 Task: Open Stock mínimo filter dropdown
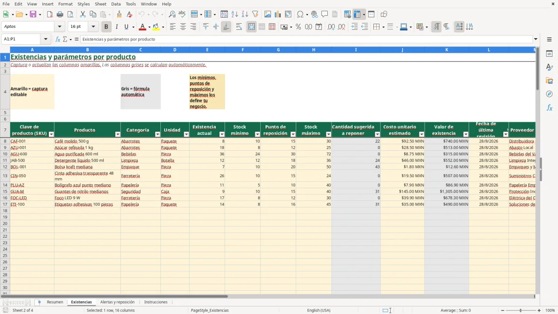[x=257, y=134]
